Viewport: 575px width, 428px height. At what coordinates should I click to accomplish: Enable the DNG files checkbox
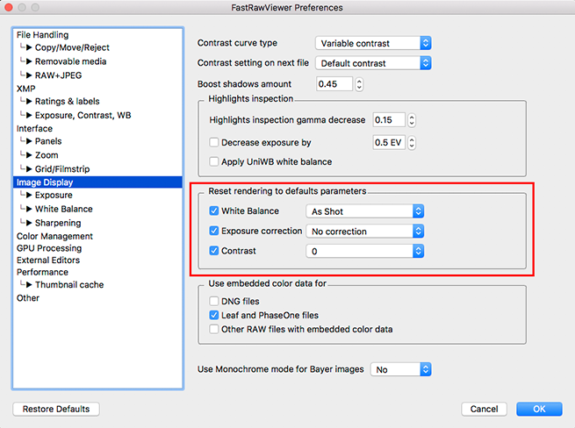pos(214,301)
